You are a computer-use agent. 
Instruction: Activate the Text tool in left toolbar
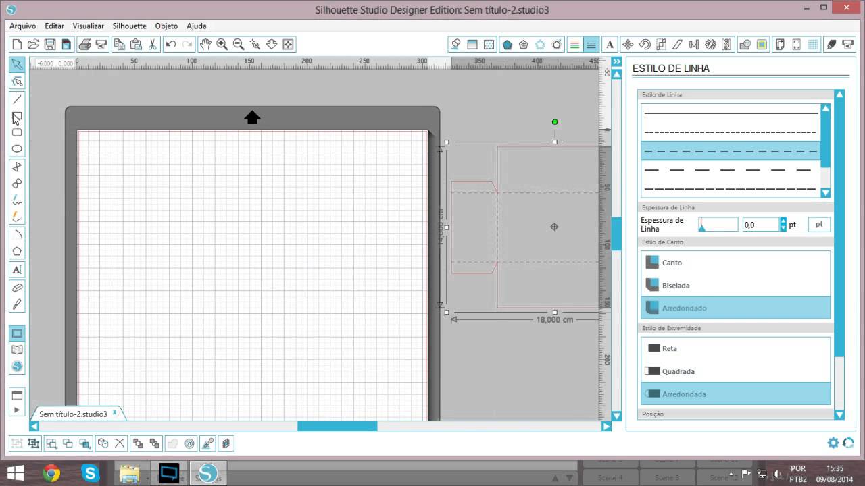pyautogui.click(x=17, y=269)
